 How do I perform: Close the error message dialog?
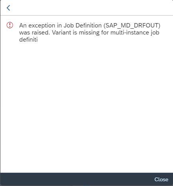click(x=161, y=179)
